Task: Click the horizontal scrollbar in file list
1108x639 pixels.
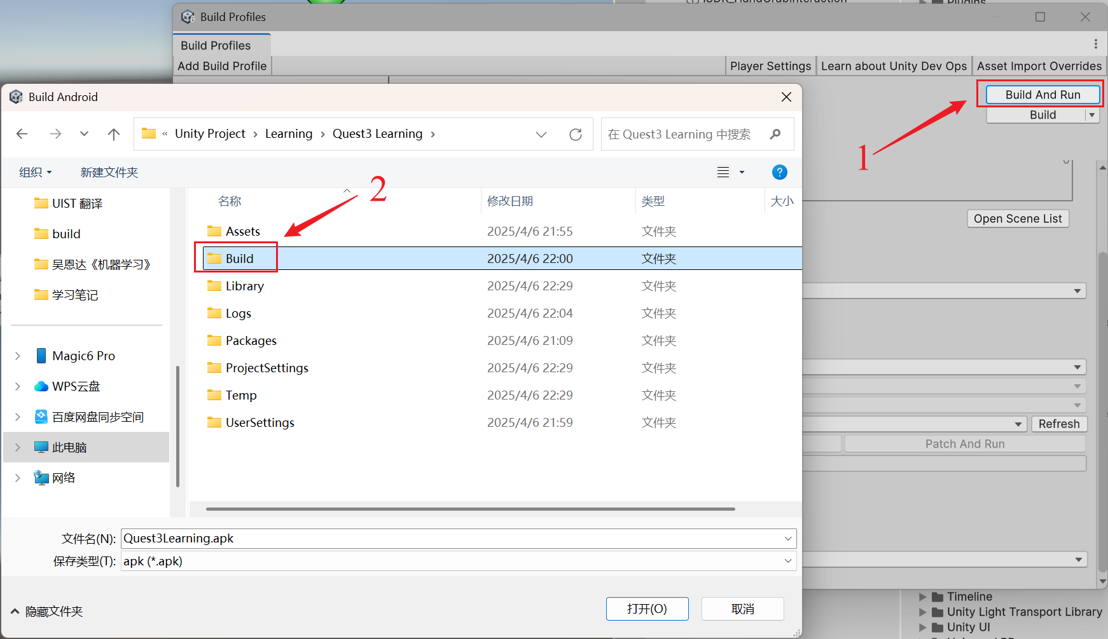Action: (x=471, y=509)
